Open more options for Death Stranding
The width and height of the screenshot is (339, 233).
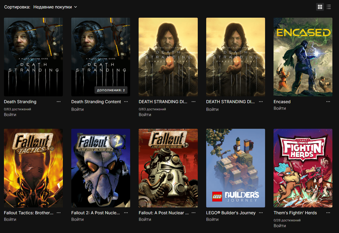click(59, 102)
